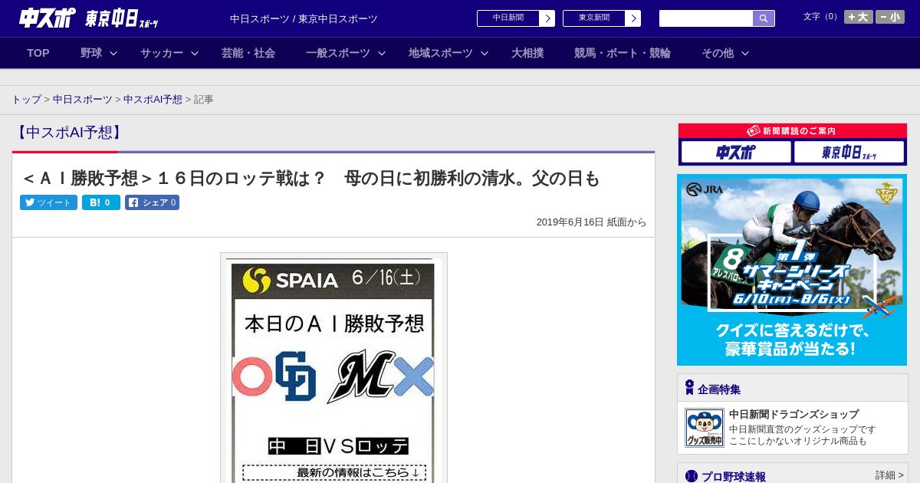Click the 企画特集 ribbon icon
The image size is (920, 483).
[x=689, y=388]
